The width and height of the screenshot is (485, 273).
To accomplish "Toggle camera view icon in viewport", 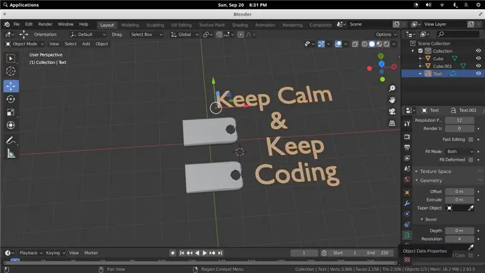I will [392, 112].
